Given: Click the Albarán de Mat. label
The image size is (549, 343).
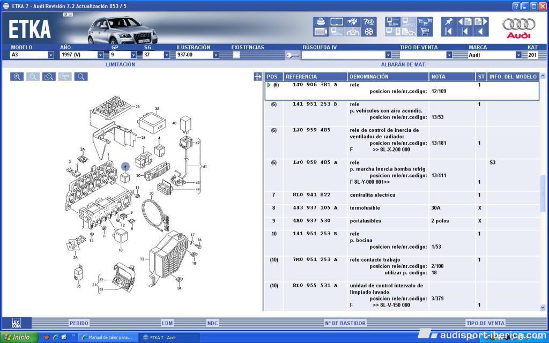Looking at the screenshot, I should [x=404, y=64].
